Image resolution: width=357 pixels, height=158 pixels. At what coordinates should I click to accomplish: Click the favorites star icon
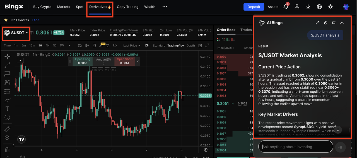click(x=6, y=20)
